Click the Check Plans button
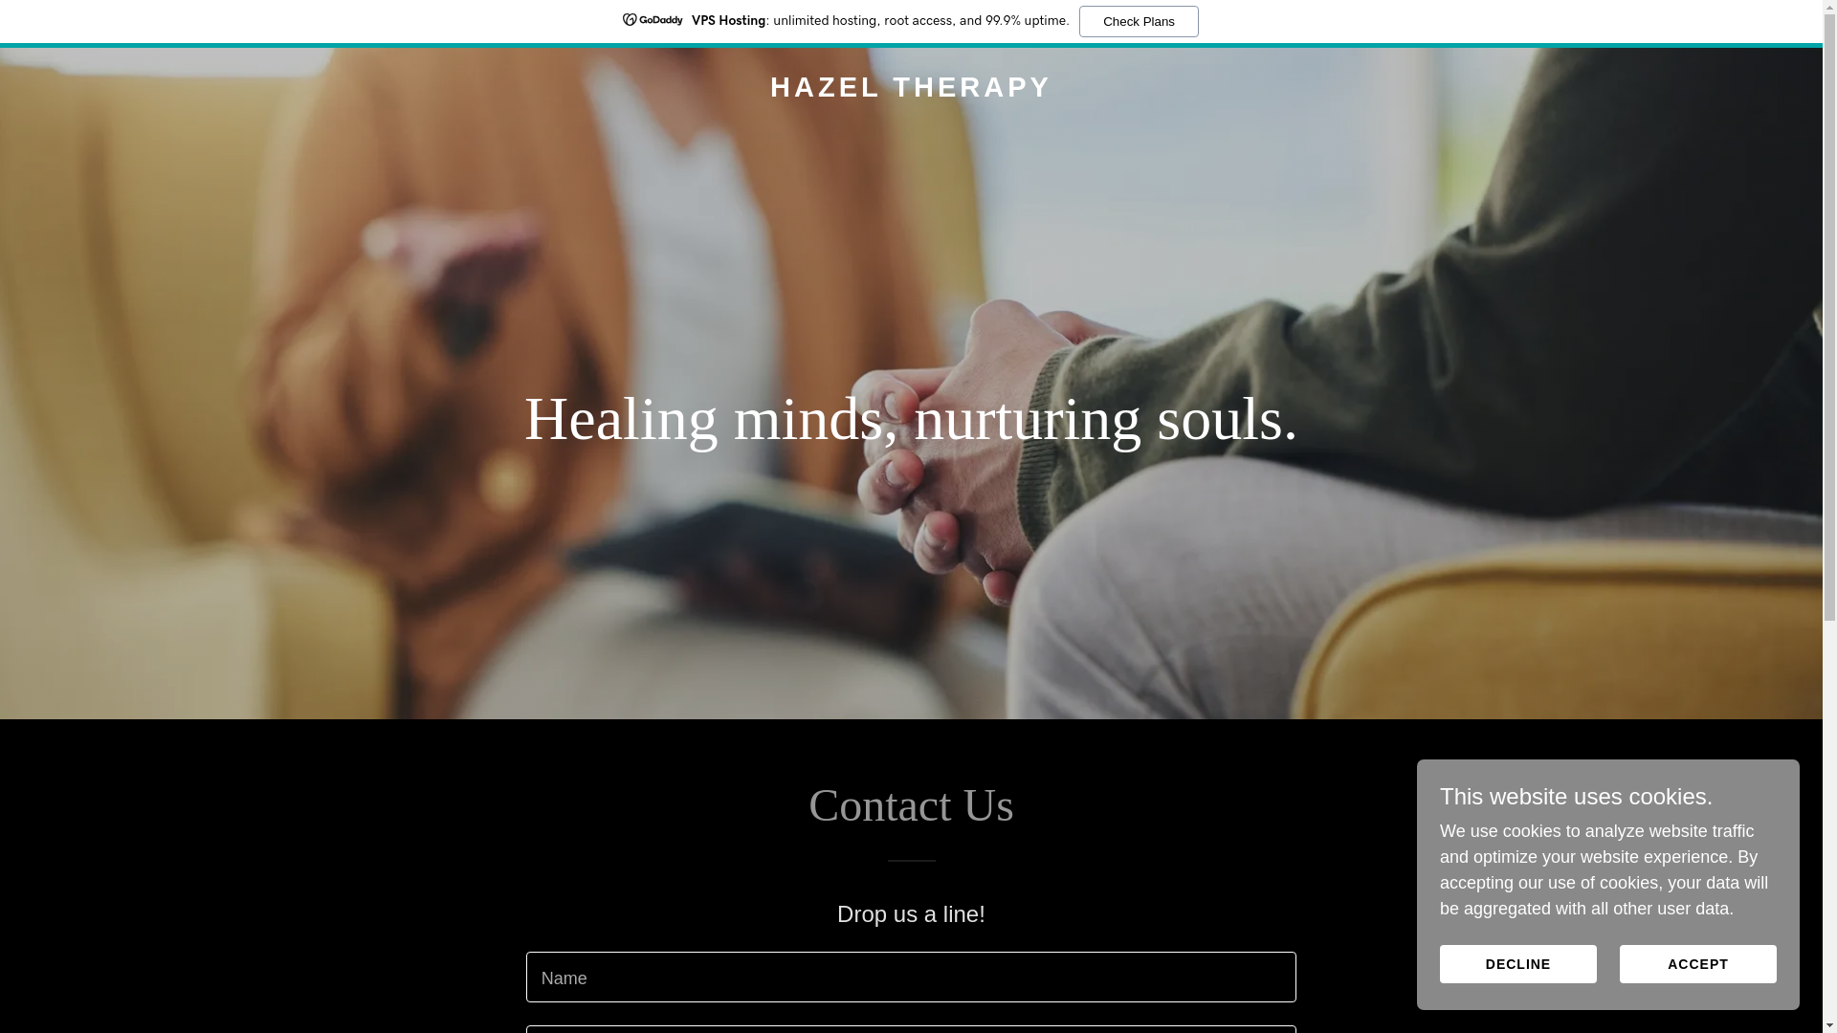The height and width of the screenshot is (1033, 1837). pyautogui.click(x=1139, y=21)
